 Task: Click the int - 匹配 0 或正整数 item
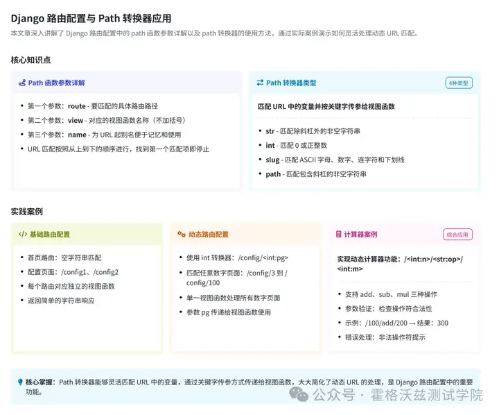297,145
